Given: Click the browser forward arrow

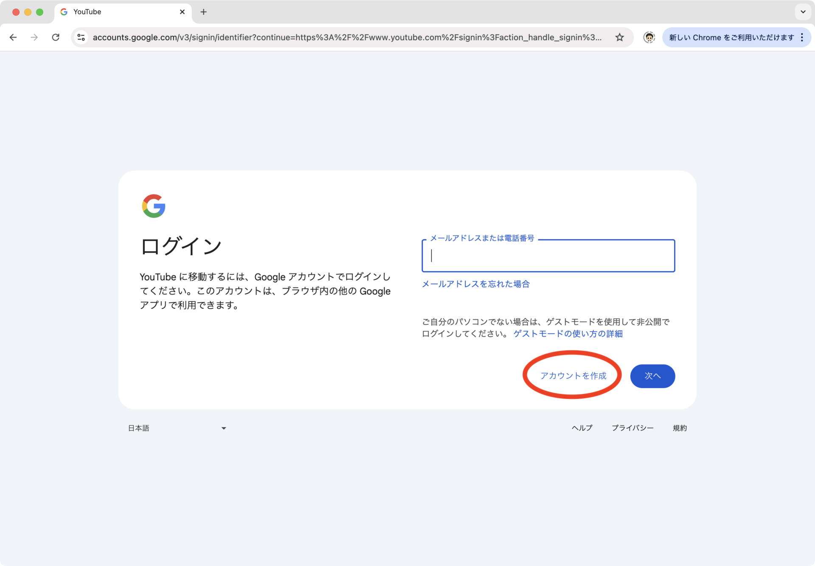Looking at the screenshot, I should point(34,37).
